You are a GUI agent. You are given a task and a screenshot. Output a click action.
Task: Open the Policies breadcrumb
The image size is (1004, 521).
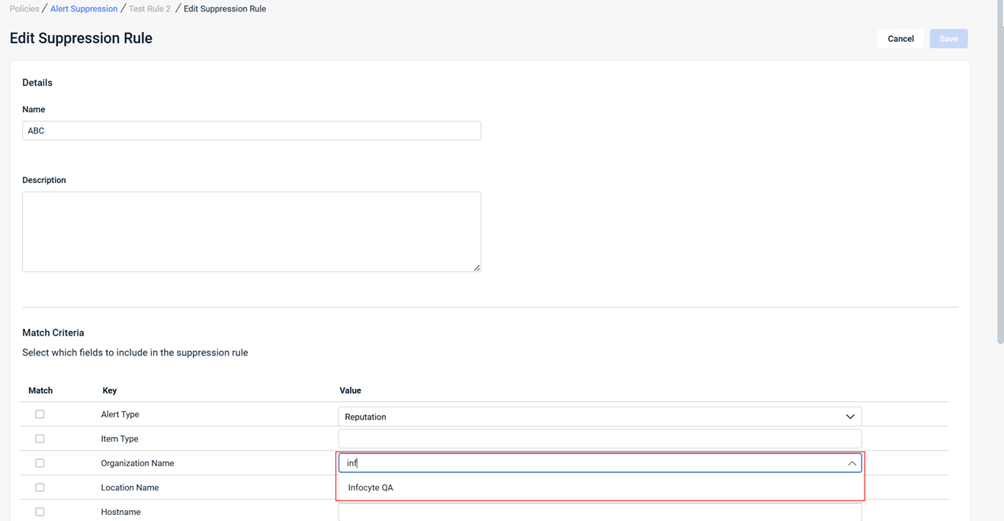24,9
